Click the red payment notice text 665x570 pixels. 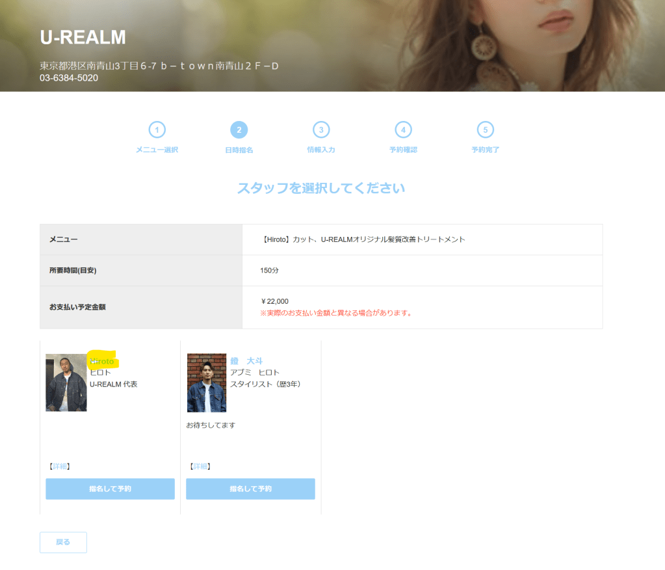tap(335, 313)
